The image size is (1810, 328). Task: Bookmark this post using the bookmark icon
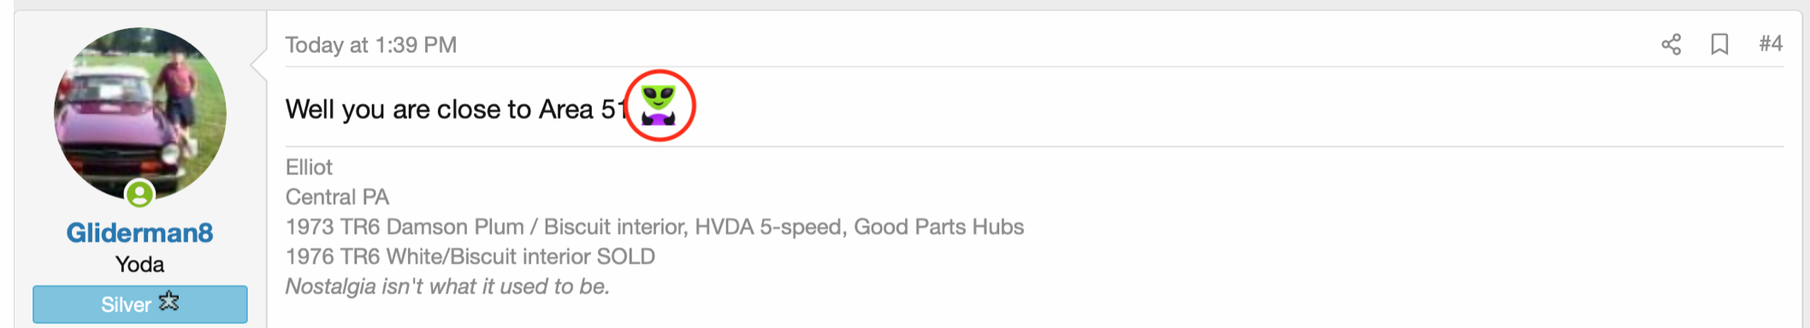(x=1719, y=44)
